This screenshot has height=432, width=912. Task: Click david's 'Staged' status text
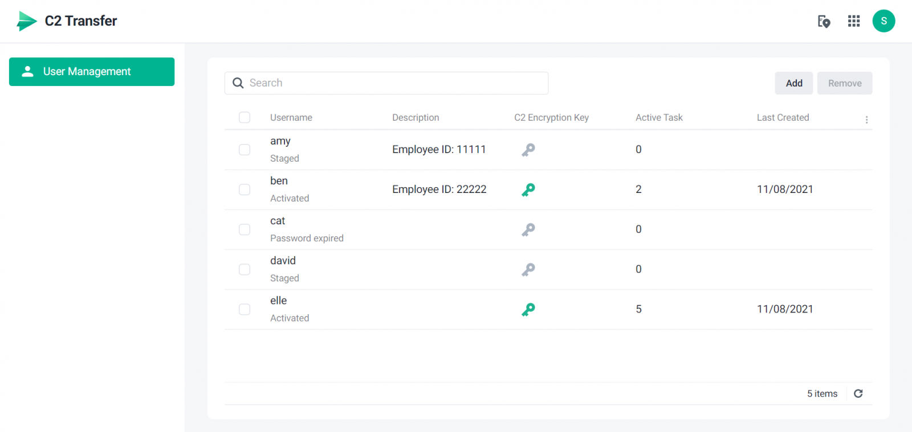click(284, 278)
